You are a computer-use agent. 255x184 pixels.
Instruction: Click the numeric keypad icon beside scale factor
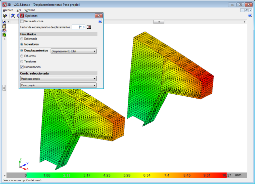(89, 27)
